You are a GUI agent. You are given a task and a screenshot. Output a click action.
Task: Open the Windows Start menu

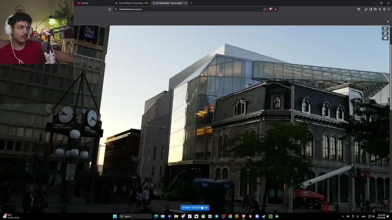point(115,216)
